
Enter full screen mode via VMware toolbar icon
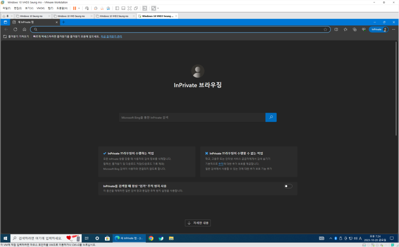(x=130, y=8)
